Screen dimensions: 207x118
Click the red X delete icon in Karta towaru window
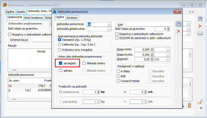[200, 26]
